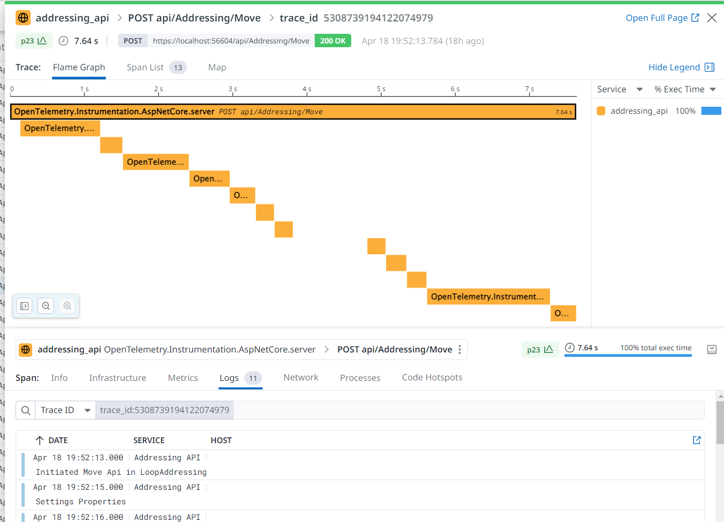Select the zoom out icon in the flame graph

click(46, 306)
